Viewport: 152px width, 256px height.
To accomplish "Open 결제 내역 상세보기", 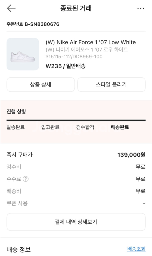I will coord(76,222).
